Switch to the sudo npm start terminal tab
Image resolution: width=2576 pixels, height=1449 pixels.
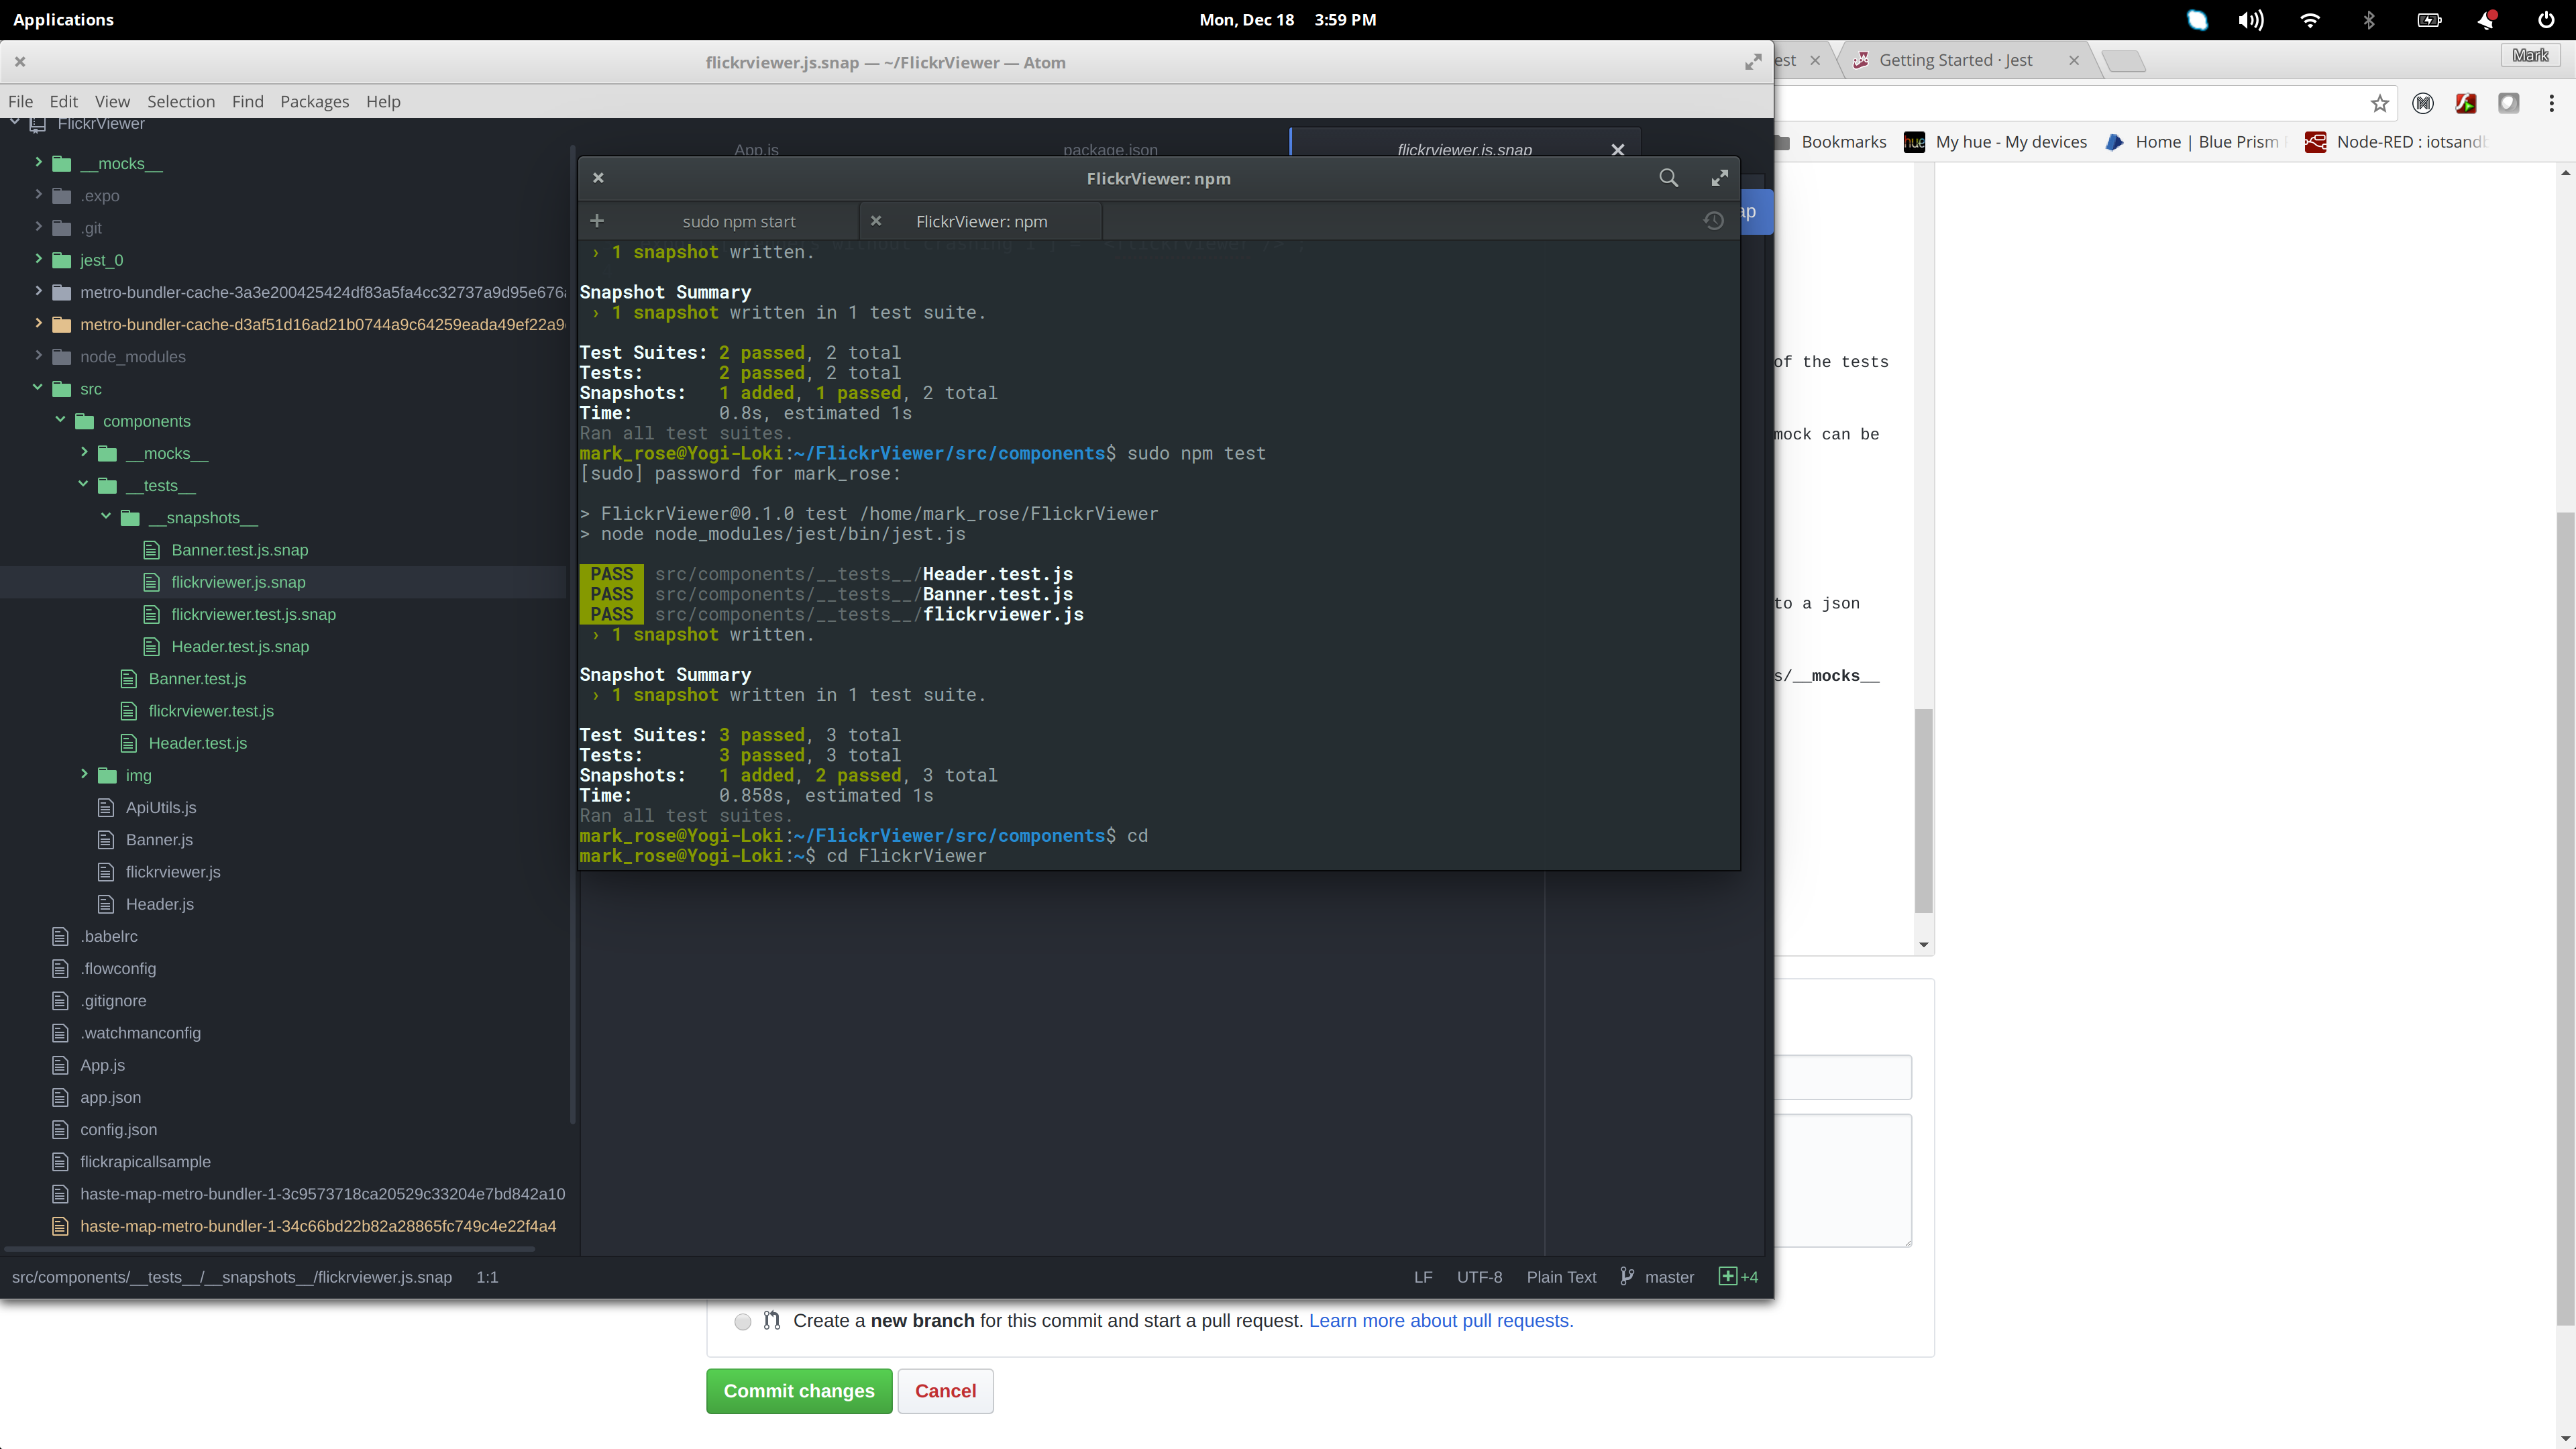point(739,220)
